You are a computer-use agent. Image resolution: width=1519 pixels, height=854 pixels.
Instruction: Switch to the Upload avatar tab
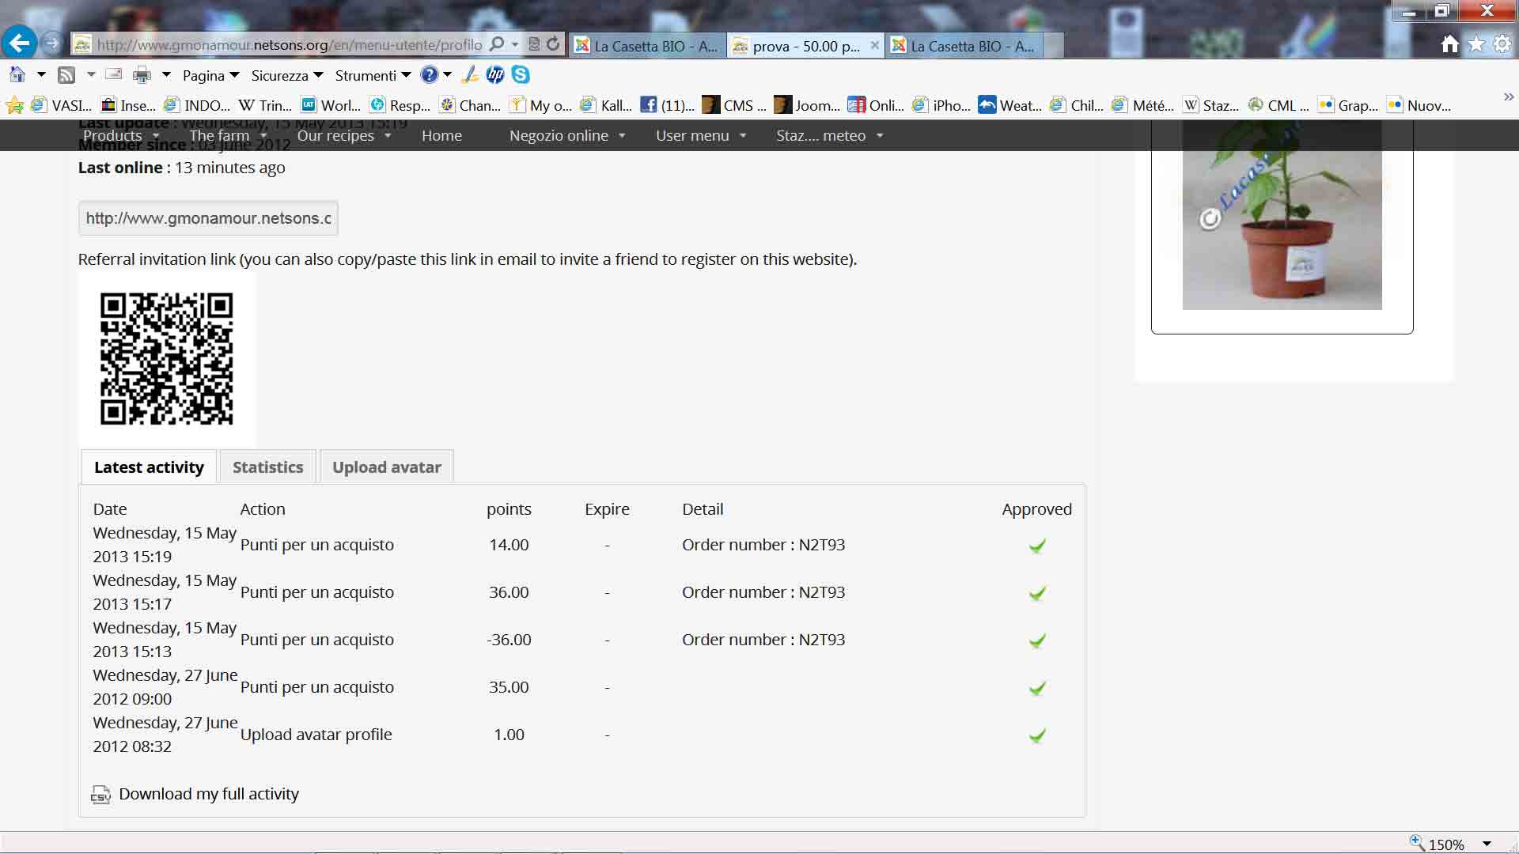(386, 467)
